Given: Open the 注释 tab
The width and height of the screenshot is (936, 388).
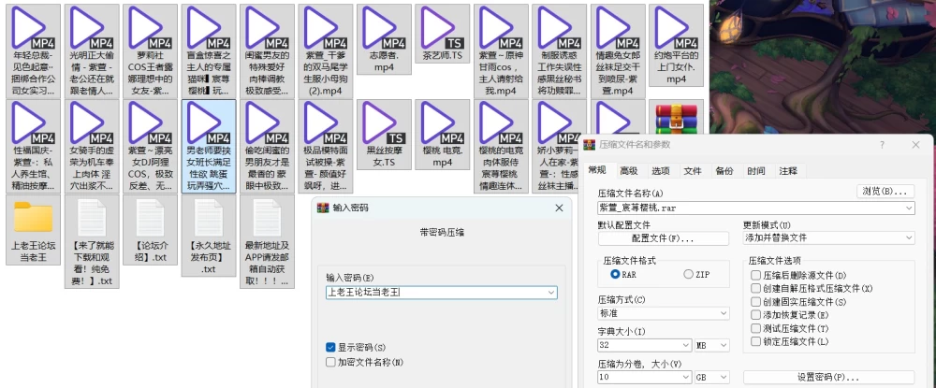Looking at the screenshot, I should pyautogui.click(x=788, y=171).
